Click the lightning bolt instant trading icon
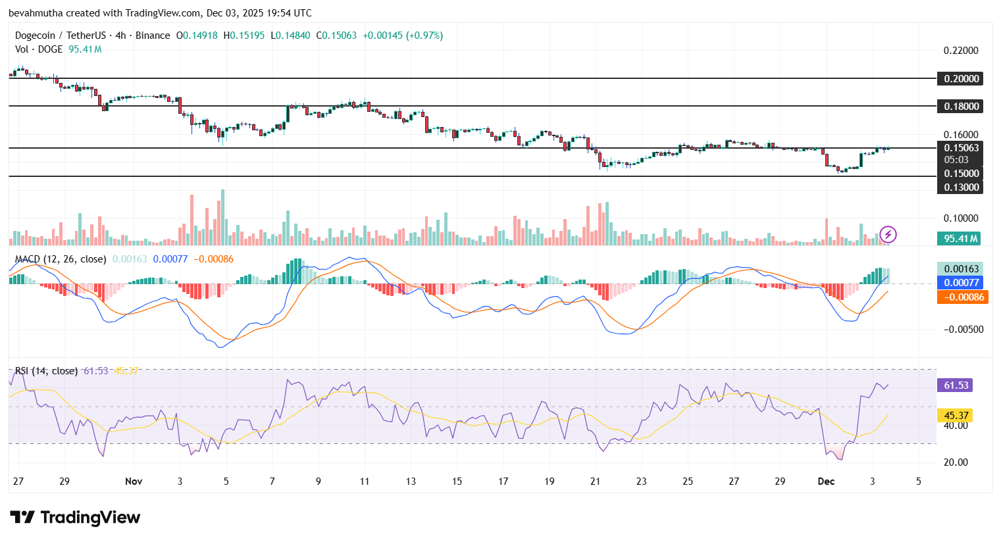The image size is (1001, 542). point(888,234)
